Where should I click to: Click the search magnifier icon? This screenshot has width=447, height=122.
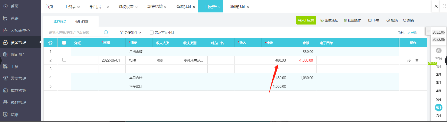click(106, 32)
